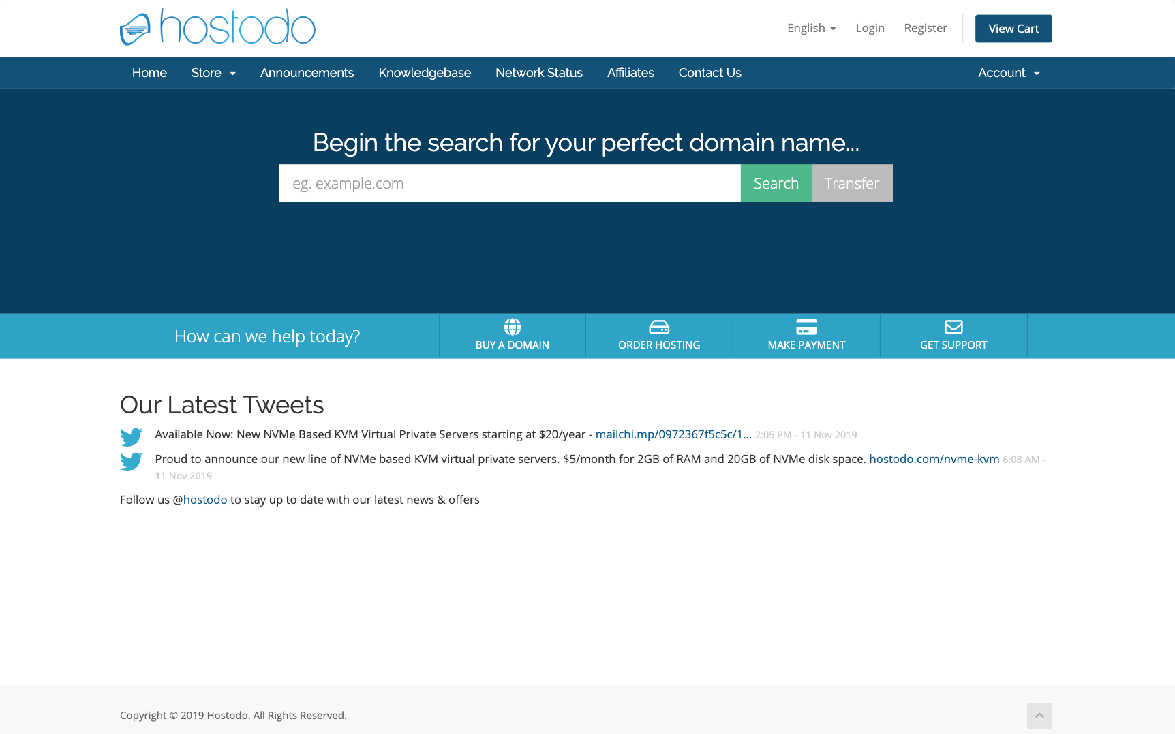This screenshot has width=1175, height=734.
Task: Click the Our Latest Tweets heading
Action: tap(222, 404)
